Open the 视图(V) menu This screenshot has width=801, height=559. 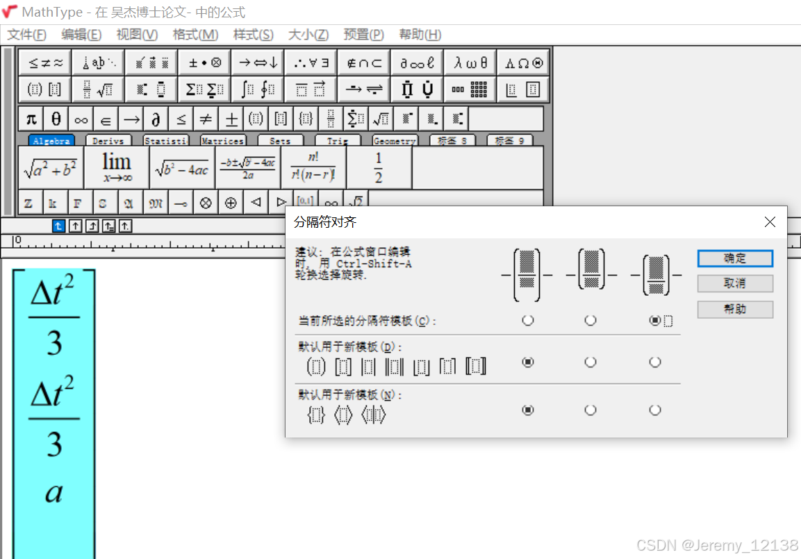(137, 35)
